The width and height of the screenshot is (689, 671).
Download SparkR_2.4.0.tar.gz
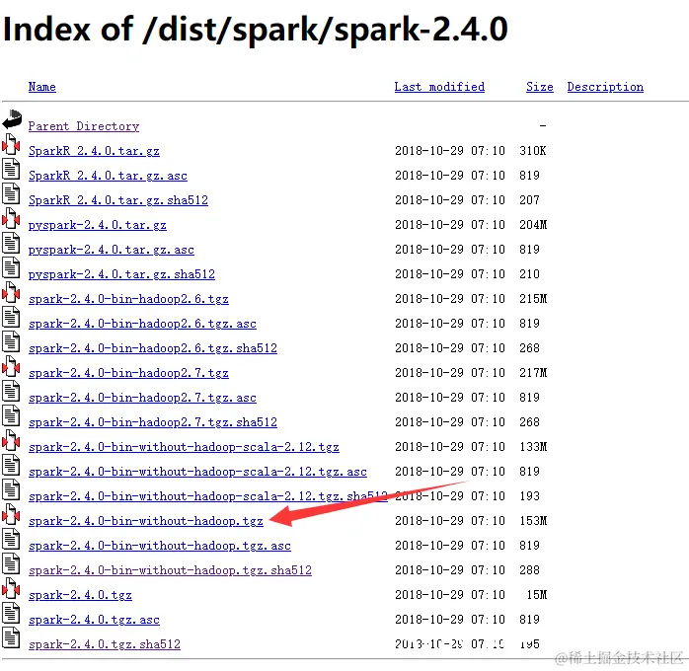point(94,151)
